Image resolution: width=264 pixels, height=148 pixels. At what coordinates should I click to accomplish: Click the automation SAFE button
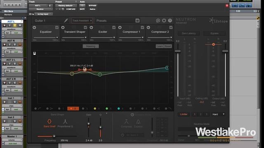pos(82,9)
